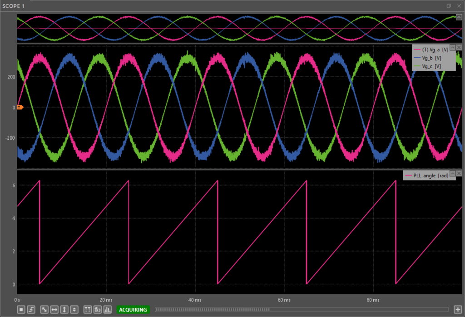Click the plus icon to add a plot
The height and width of the screenshot is (317, 465).
click(458, 310)
